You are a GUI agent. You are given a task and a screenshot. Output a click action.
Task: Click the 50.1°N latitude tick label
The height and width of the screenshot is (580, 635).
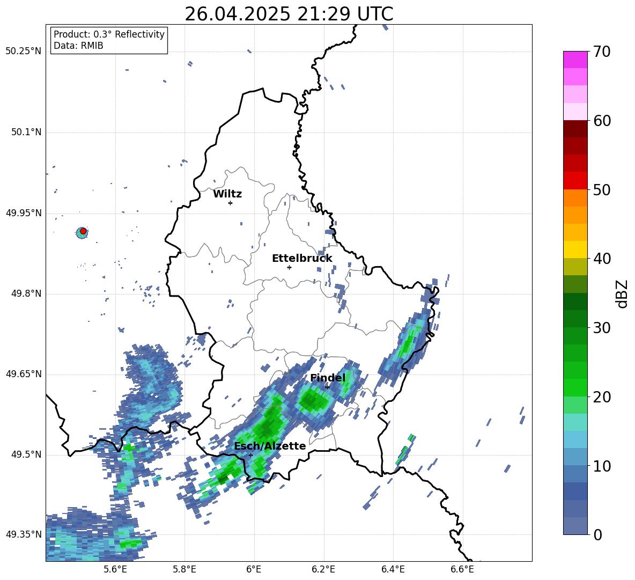pos(26,132)
